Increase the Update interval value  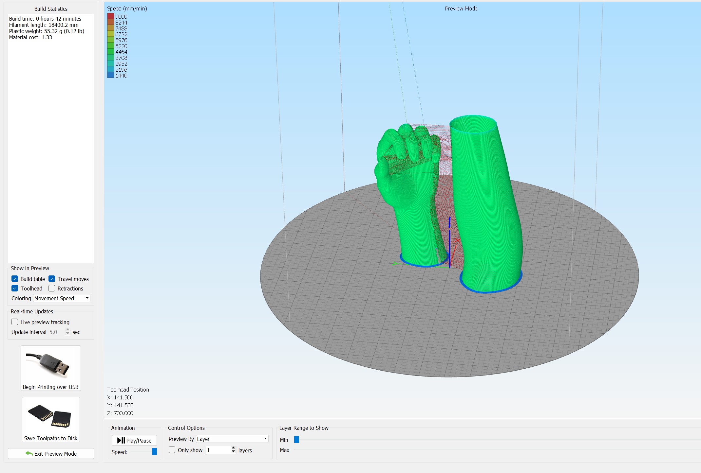(x=67, y=330)
